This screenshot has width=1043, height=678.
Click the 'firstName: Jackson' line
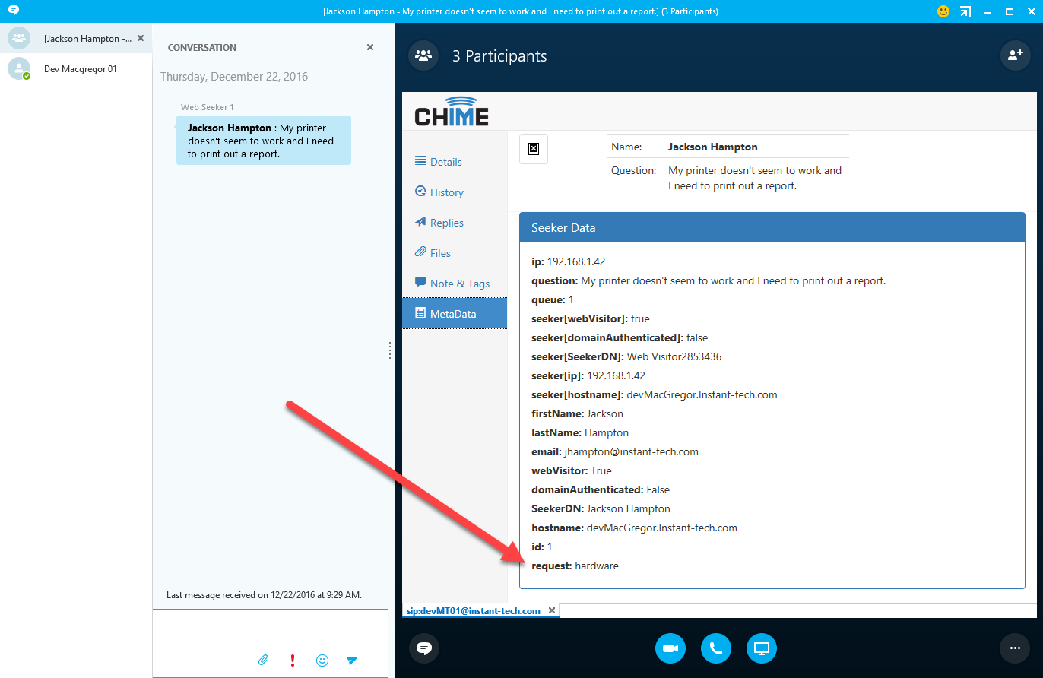tap(577, 413)
